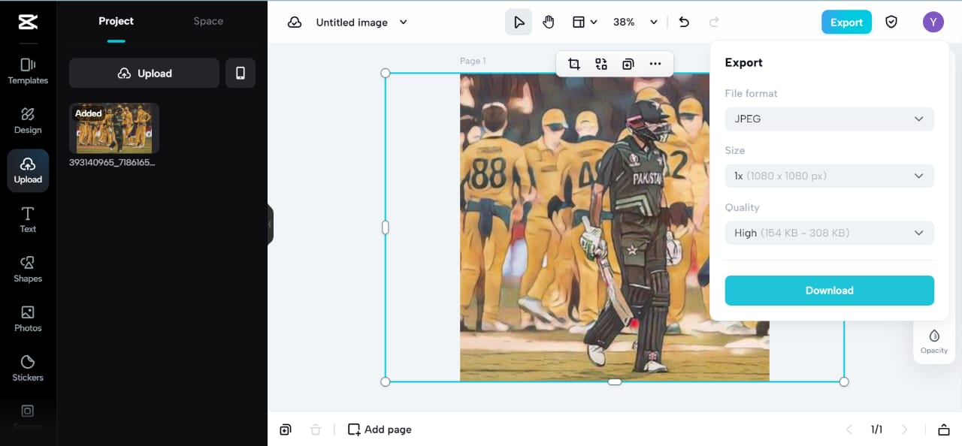Open the Untitled image title dropdown
This screenshot has height=446, width=962.
coord(362,23)
